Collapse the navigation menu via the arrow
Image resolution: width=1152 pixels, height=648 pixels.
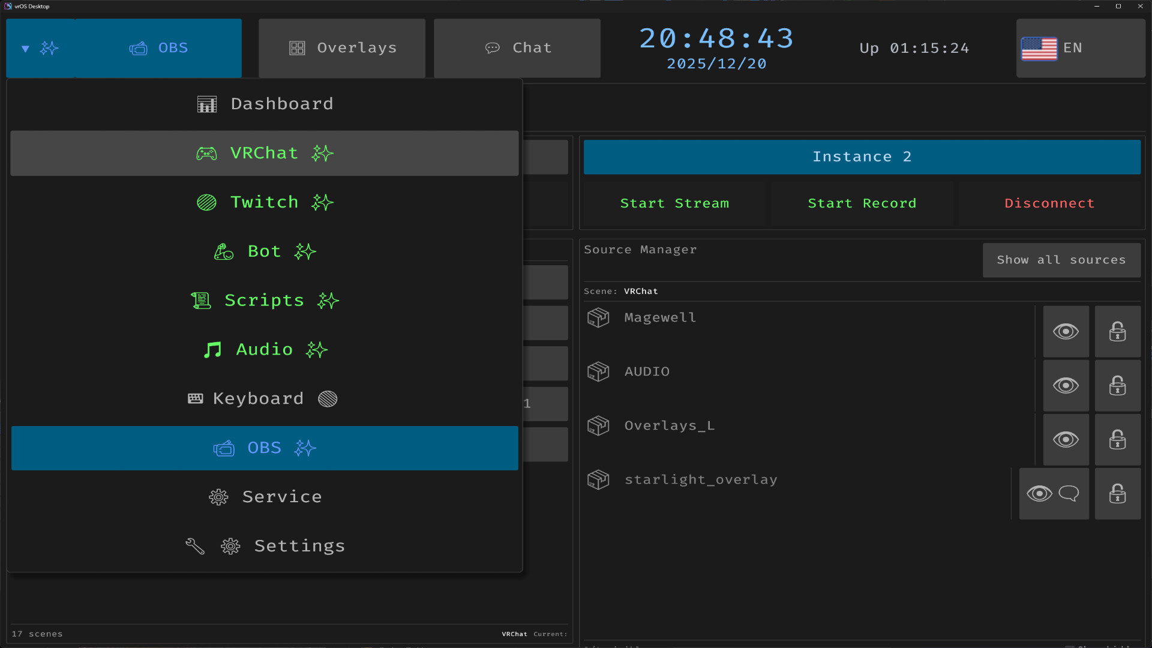[x=25, y=48]
